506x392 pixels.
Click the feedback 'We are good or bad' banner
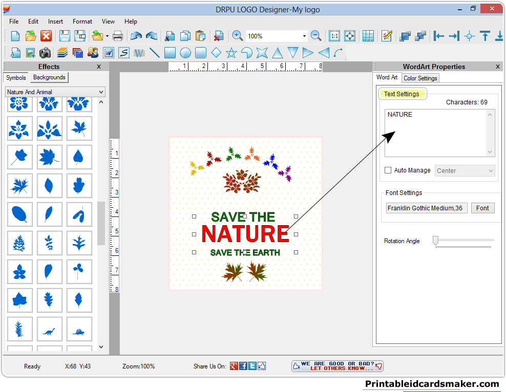pos(337,366)
